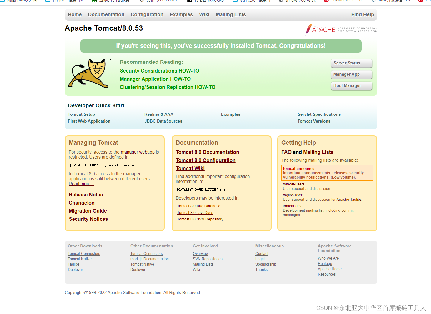Open Tomcat 8.0 JavaDocs link
Image resolution: width=431 pixels, height=314 pixels.
(195, 213)
